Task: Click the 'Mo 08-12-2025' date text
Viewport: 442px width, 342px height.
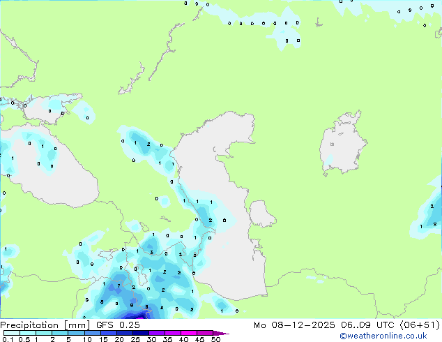Action: click(x=294, y=325)
